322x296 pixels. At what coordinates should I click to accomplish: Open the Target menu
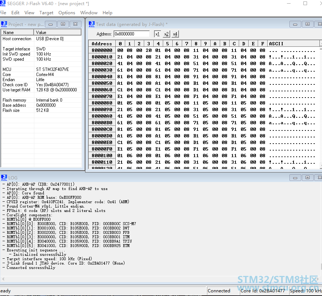tap(46, 13)
